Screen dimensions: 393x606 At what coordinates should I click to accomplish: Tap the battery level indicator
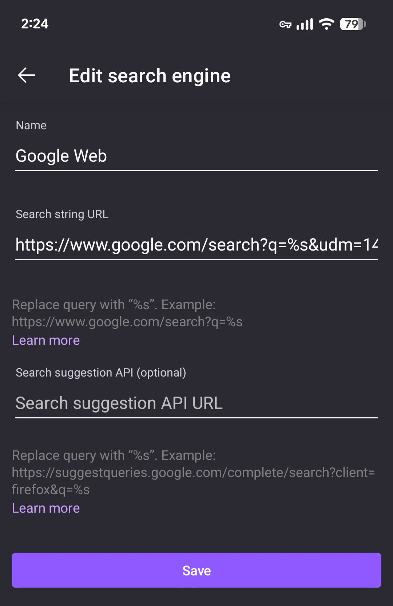tap(353, 24)
